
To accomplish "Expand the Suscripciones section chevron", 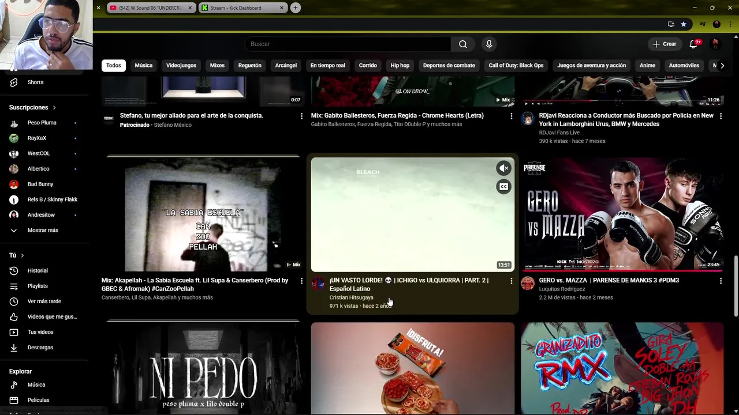I will pos(54,107).
